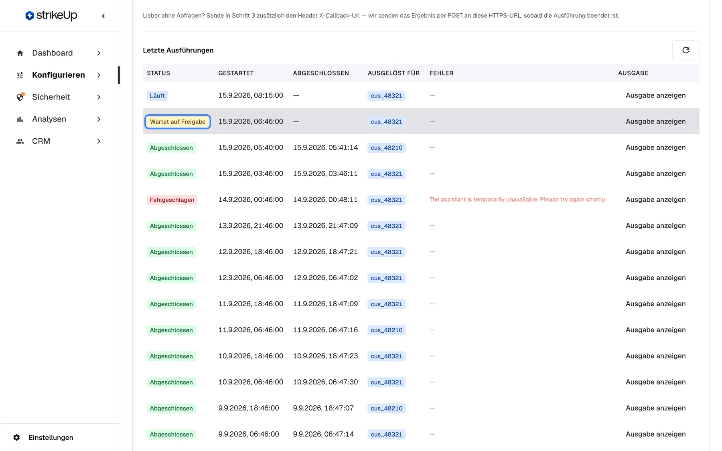Click cus_48210 in the 15.9.2026, 05:40:00 row
722x451 pixels.
point(386,148)
